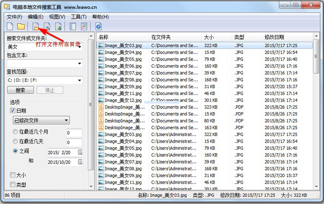Viewport: 324px width, 204px height.
Task: Open the 已修改文件 dropdown
Action: 42,120
